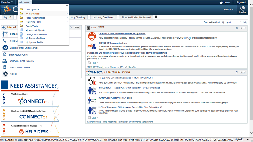Click the Timesheet Still Saved presenter icon
Screen dimensions: 253x142
point(92,110)
